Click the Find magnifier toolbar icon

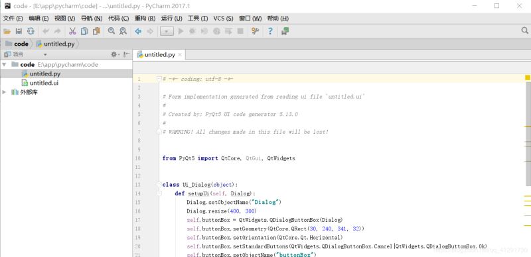(x=111, y=31)
